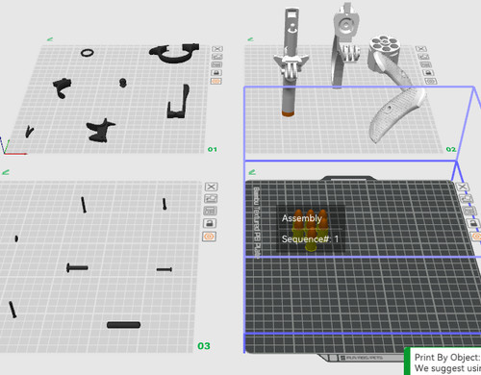481x375 pixels.
Task: Open plate 02 settings icon
Action: (x=431, y=81)
